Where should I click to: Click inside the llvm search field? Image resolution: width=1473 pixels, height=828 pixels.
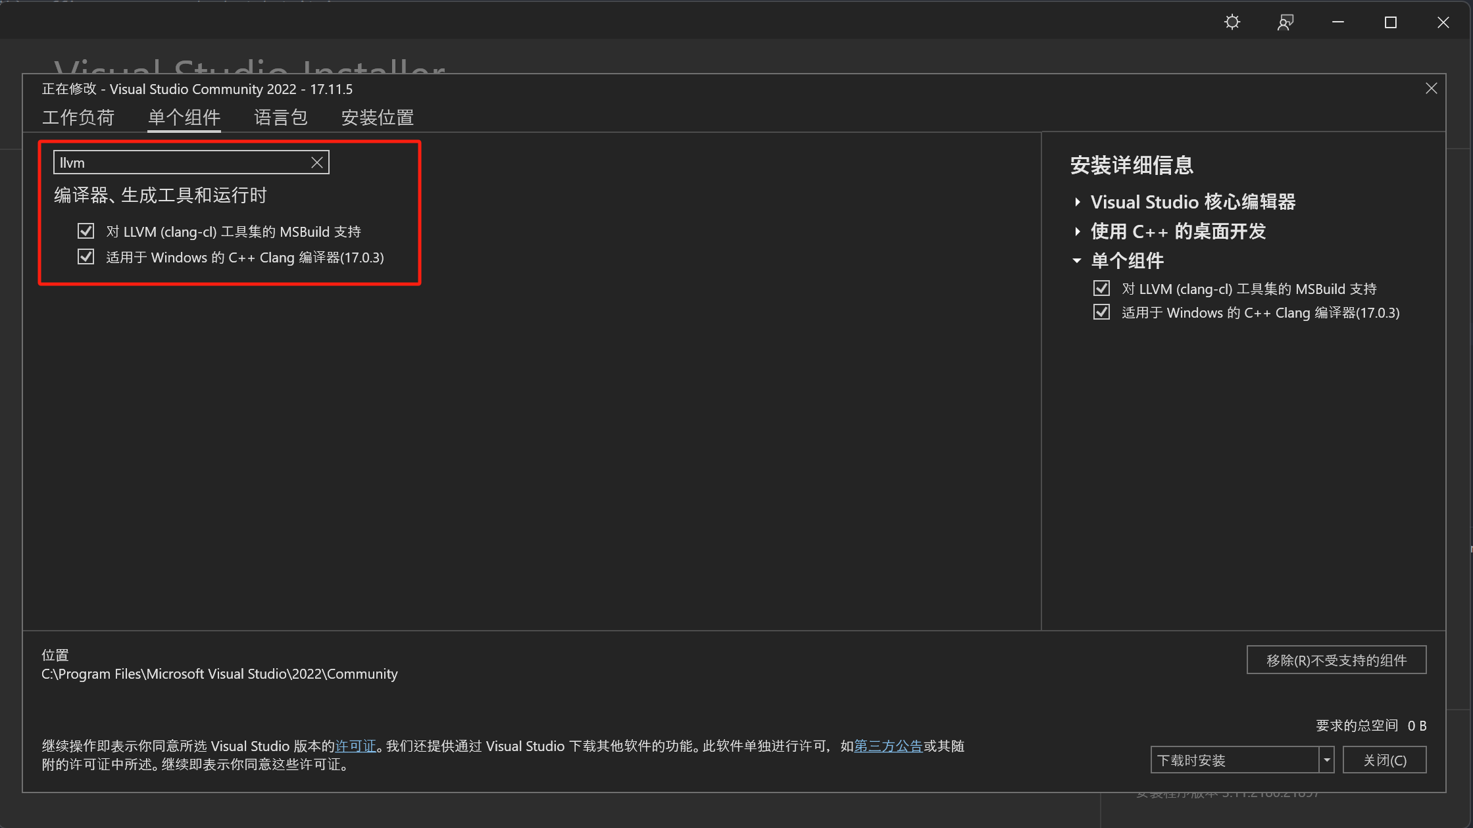pos(184,162)
